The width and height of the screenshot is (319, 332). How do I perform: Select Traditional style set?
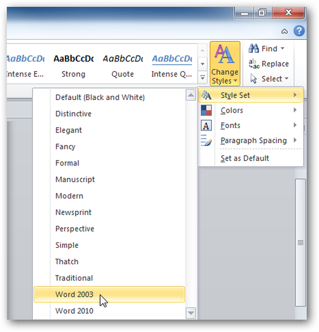[x=109, y=278]
